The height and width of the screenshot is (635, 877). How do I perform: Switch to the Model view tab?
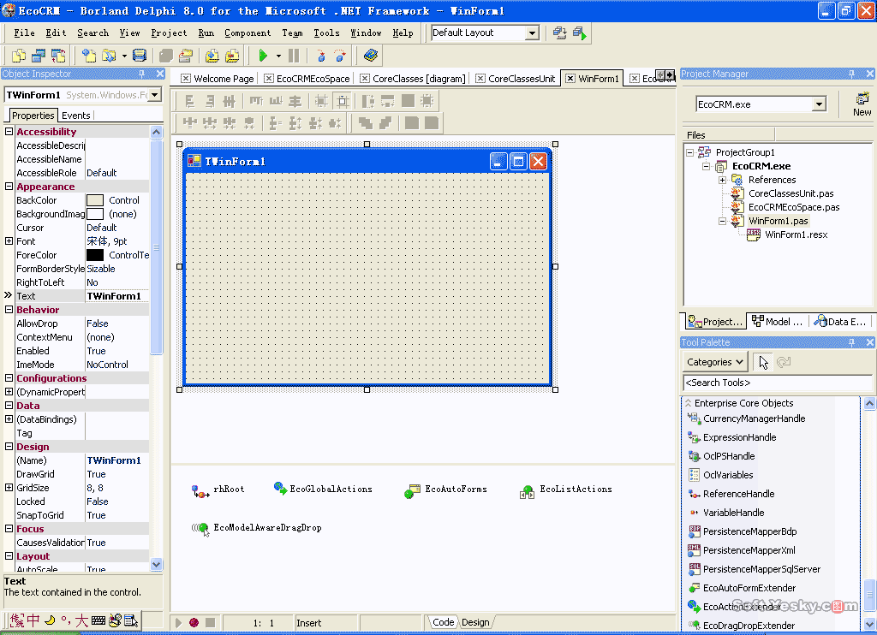[x=778, y=322]
